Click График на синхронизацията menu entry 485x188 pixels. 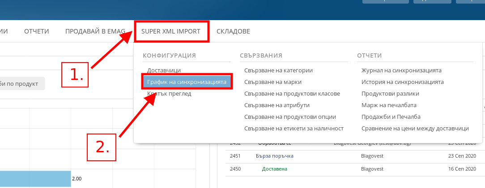[187, 82]
